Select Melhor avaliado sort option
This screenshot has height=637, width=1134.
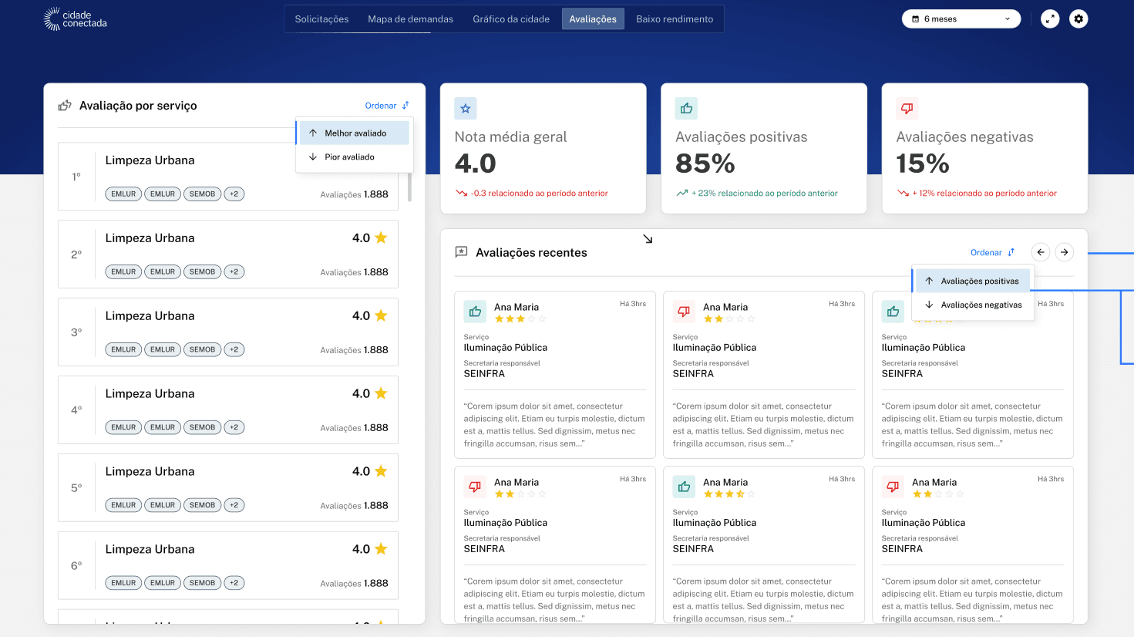354,133
